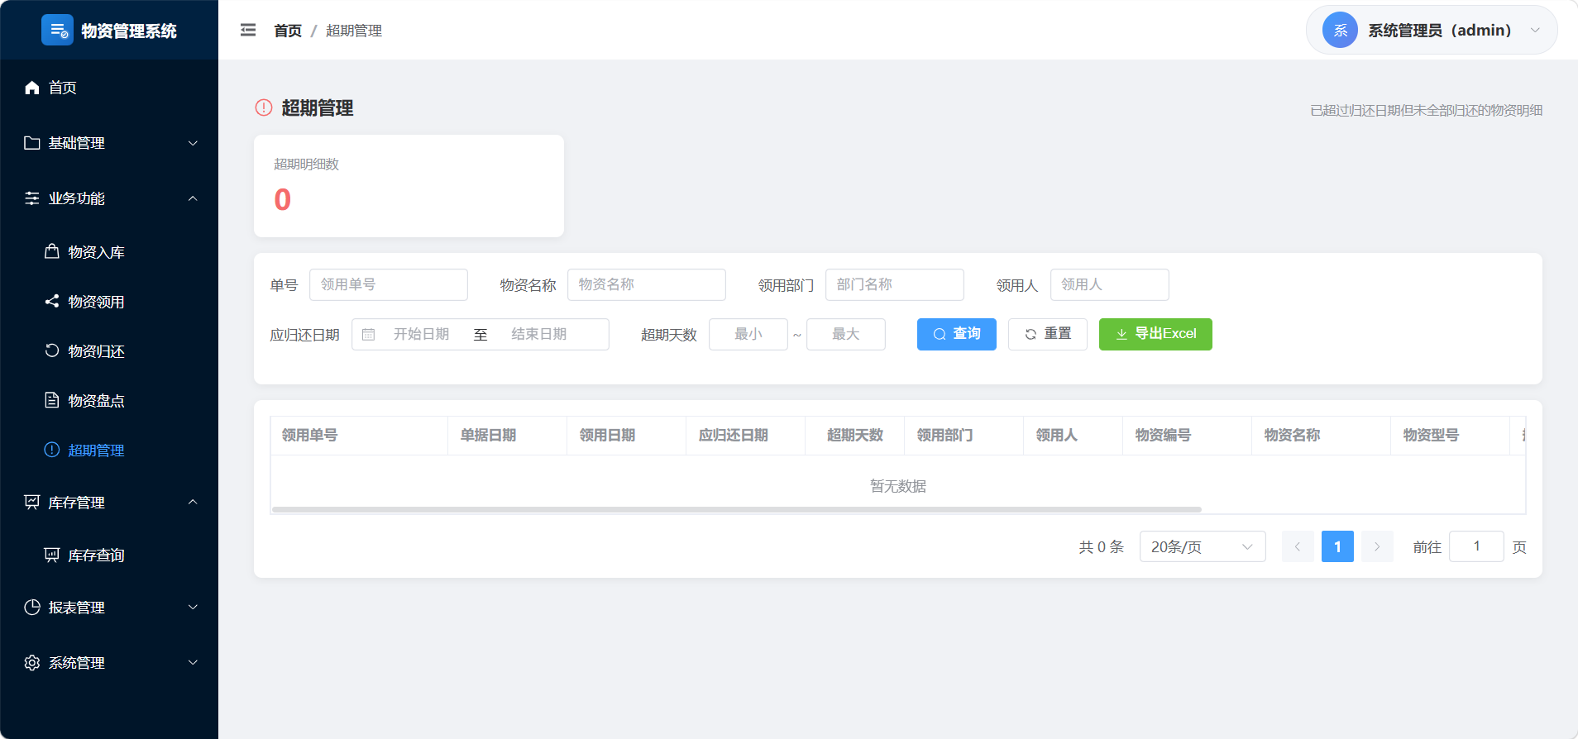Click the 领用单号 column header

pyautogui.click(x=359, y=436)
